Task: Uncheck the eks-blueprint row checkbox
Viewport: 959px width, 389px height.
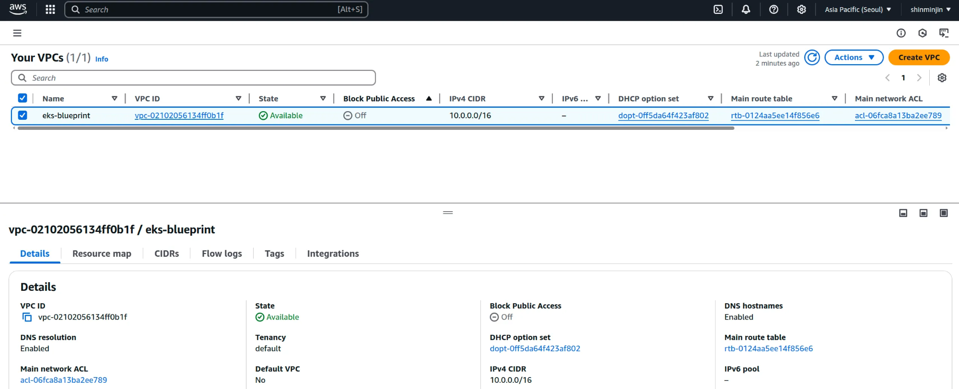Action: coord(23,115)
